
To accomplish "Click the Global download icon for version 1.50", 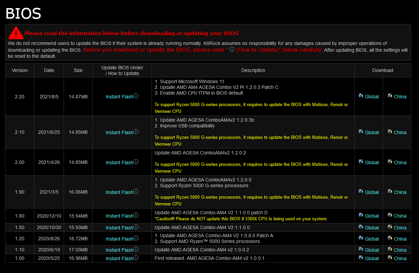I will click(361, 227).
